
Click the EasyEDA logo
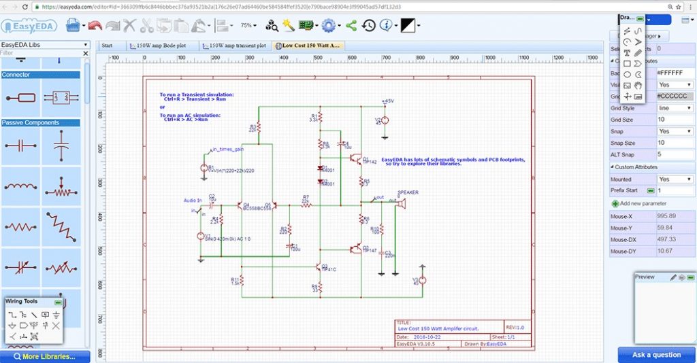coord(29,27)
